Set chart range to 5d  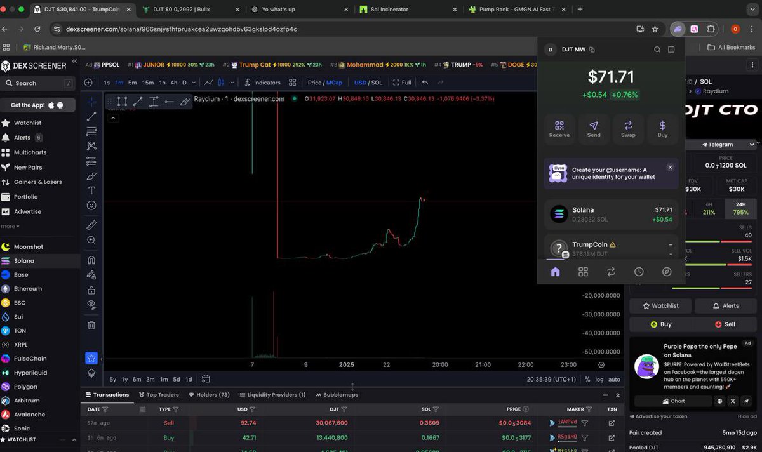177,380
